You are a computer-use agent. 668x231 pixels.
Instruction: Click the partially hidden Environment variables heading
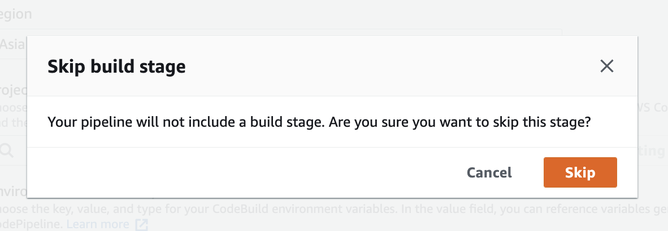(x=14, y=192)
